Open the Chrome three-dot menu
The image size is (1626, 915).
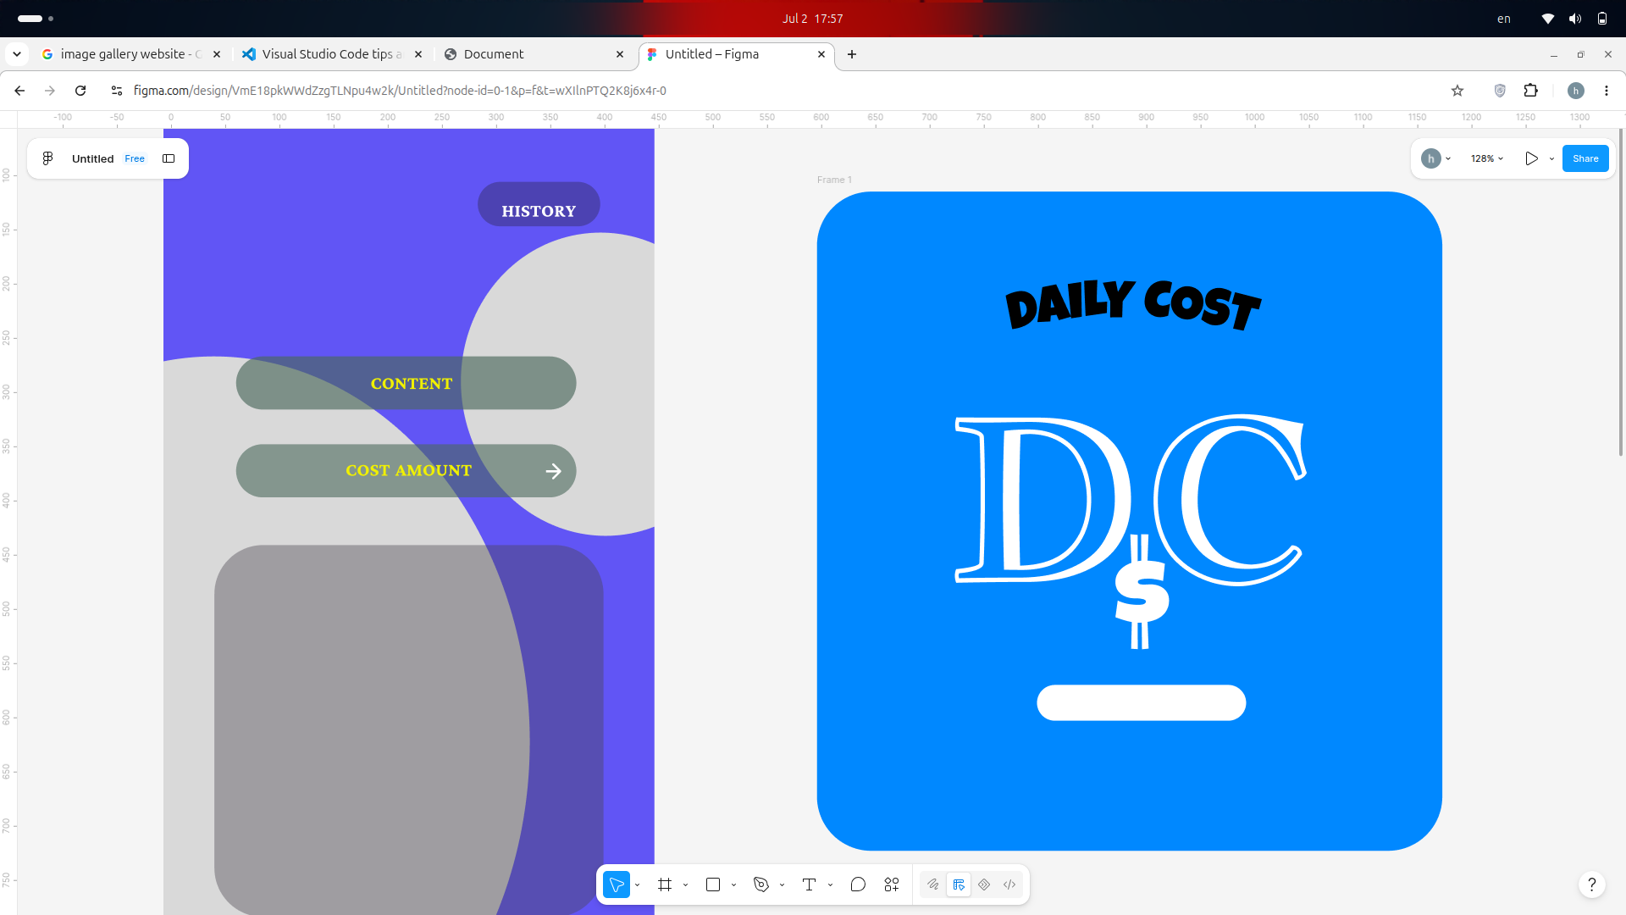pyautogui.click(x=1607, y=91)
